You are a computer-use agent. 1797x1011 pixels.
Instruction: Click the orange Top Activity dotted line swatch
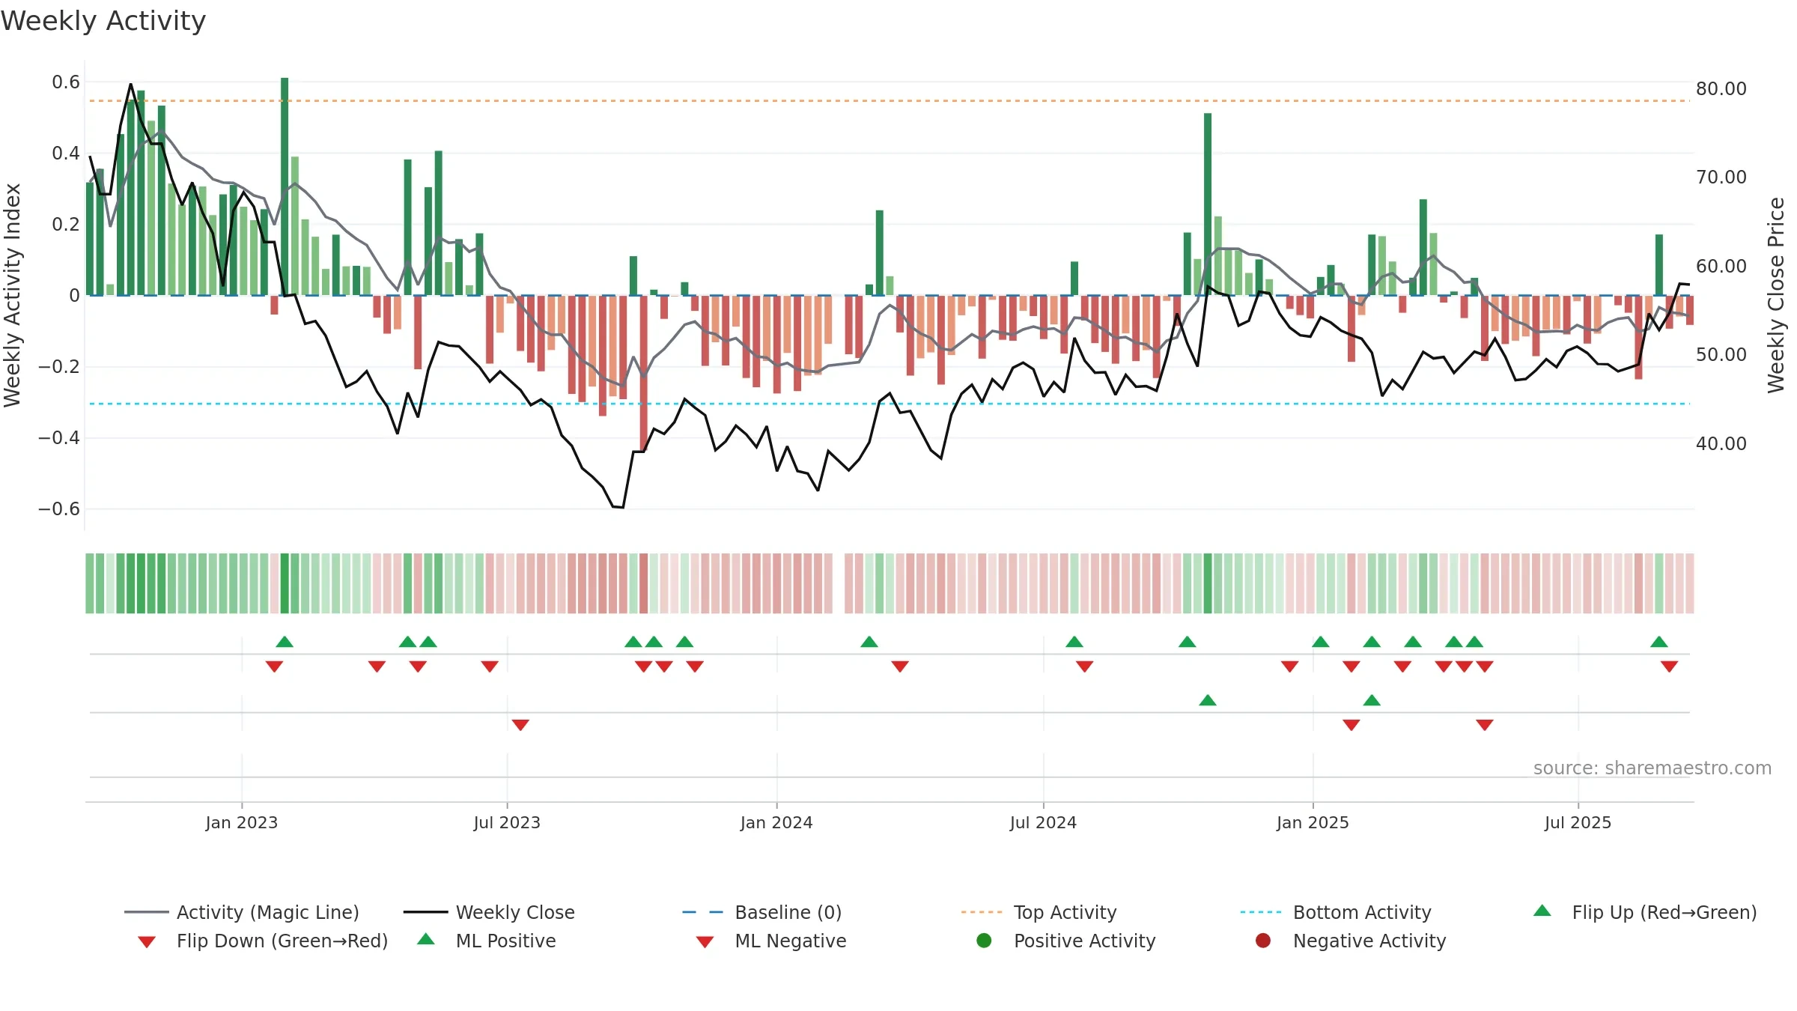click(982, 912)
